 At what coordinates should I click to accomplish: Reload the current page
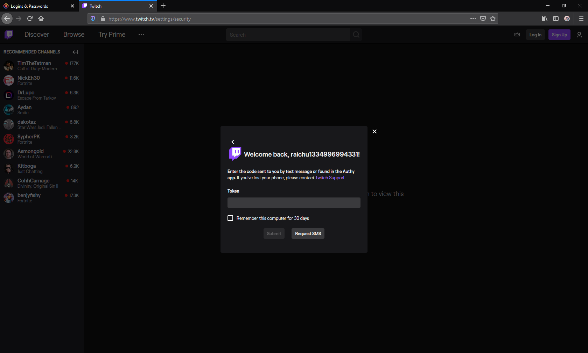(x=30, y=19)
